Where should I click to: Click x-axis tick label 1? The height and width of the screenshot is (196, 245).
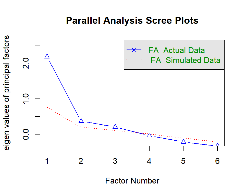[x=47, y=161]
